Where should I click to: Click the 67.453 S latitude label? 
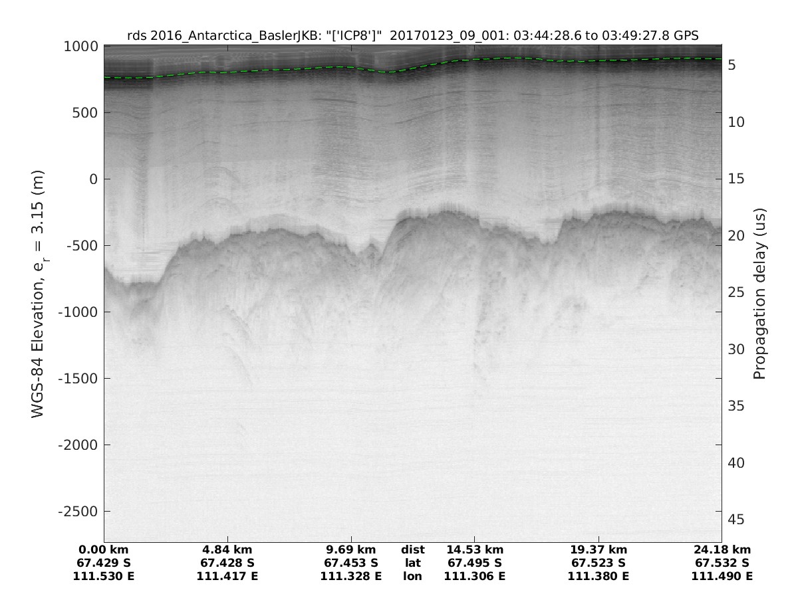pos(351,563)
